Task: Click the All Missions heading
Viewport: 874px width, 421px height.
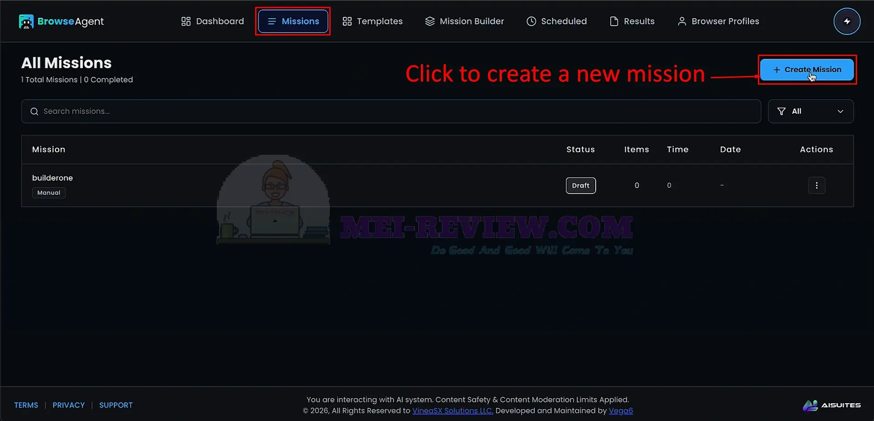Action: tap(66, 63)
